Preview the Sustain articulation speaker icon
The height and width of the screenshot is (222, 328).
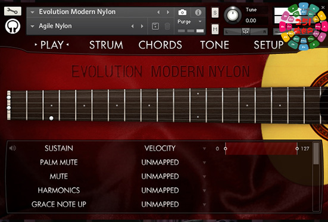tap(13, 148)
